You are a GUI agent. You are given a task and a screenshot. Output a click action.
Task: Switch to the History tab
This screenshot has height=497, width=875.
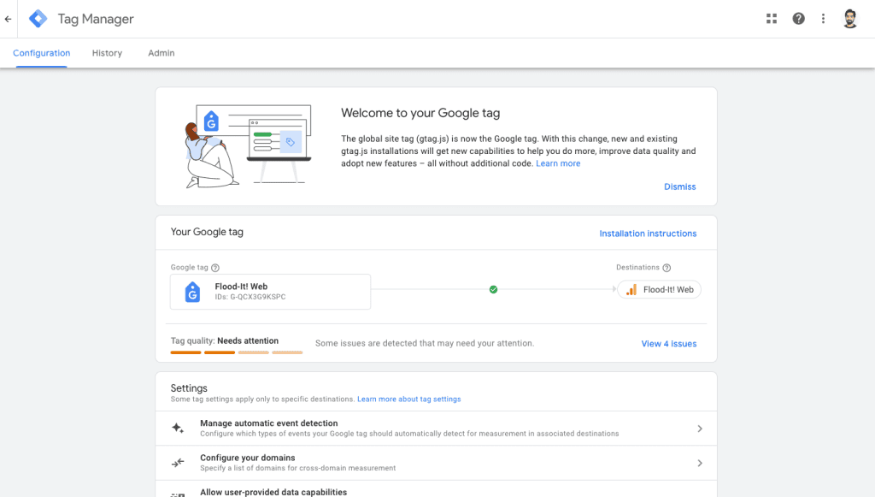[x=107, y=52]
